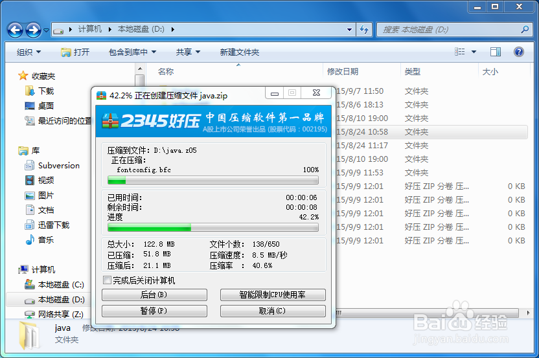Viewport: 539px width, 358px height.
Task: Close the 好压 compression dialog
Action: (x=316, y=93)
